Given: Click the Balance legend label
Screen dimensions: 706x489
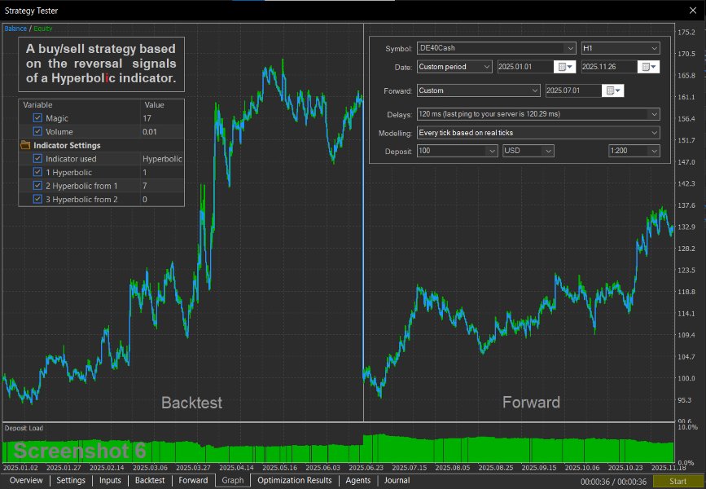Looking at the screenshot, I should 15,29.
